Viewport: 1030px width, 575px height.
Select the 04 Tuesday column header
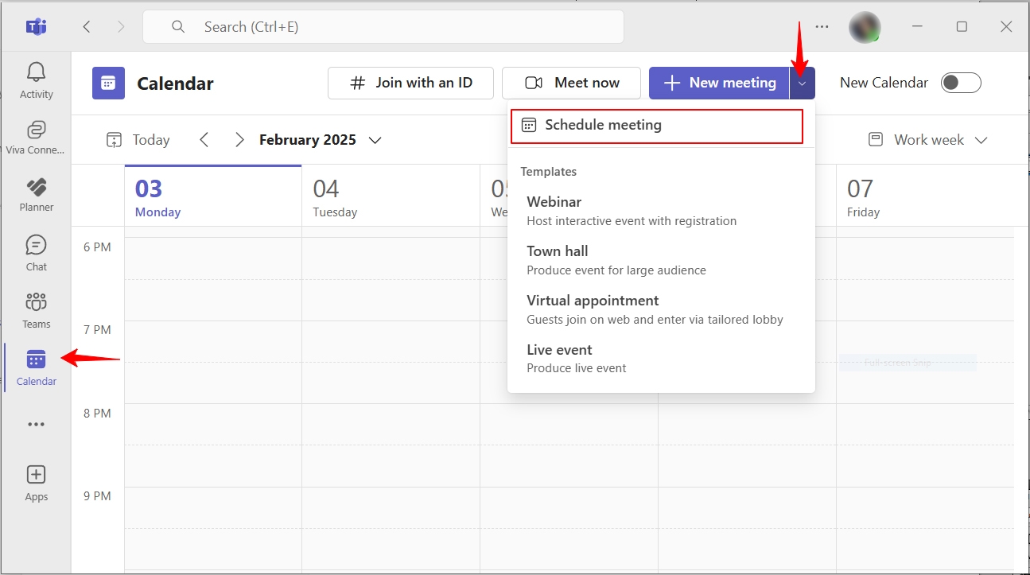[391, 196]
